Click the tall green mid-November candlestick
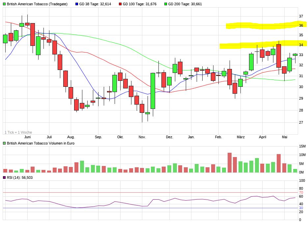 tap(153, 91)
